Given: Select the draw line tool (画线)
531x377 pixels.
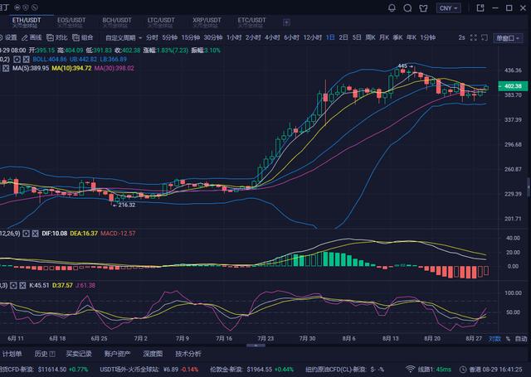Looking at the screenshot, I should pyautogui.click(x=32, y=37).
